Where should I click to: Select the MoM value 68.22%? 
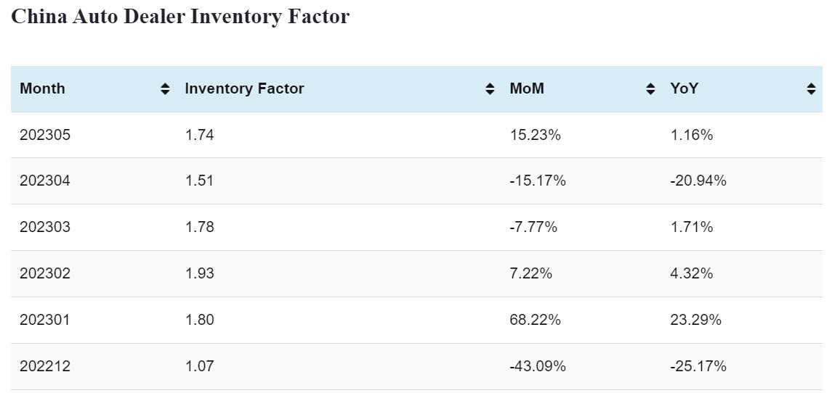coord(535,320)
